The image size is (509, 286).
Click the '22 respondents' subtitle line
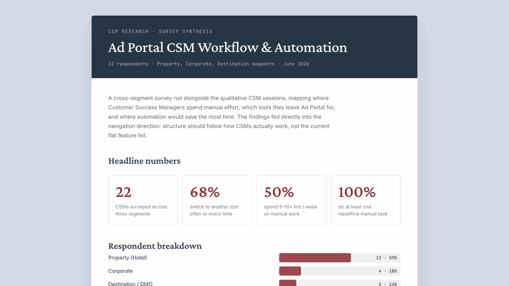pos(209,64)
